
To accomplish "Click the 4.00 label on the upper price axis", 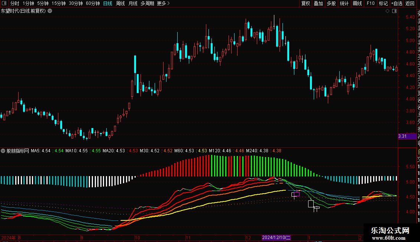I will tap(410, 99).
